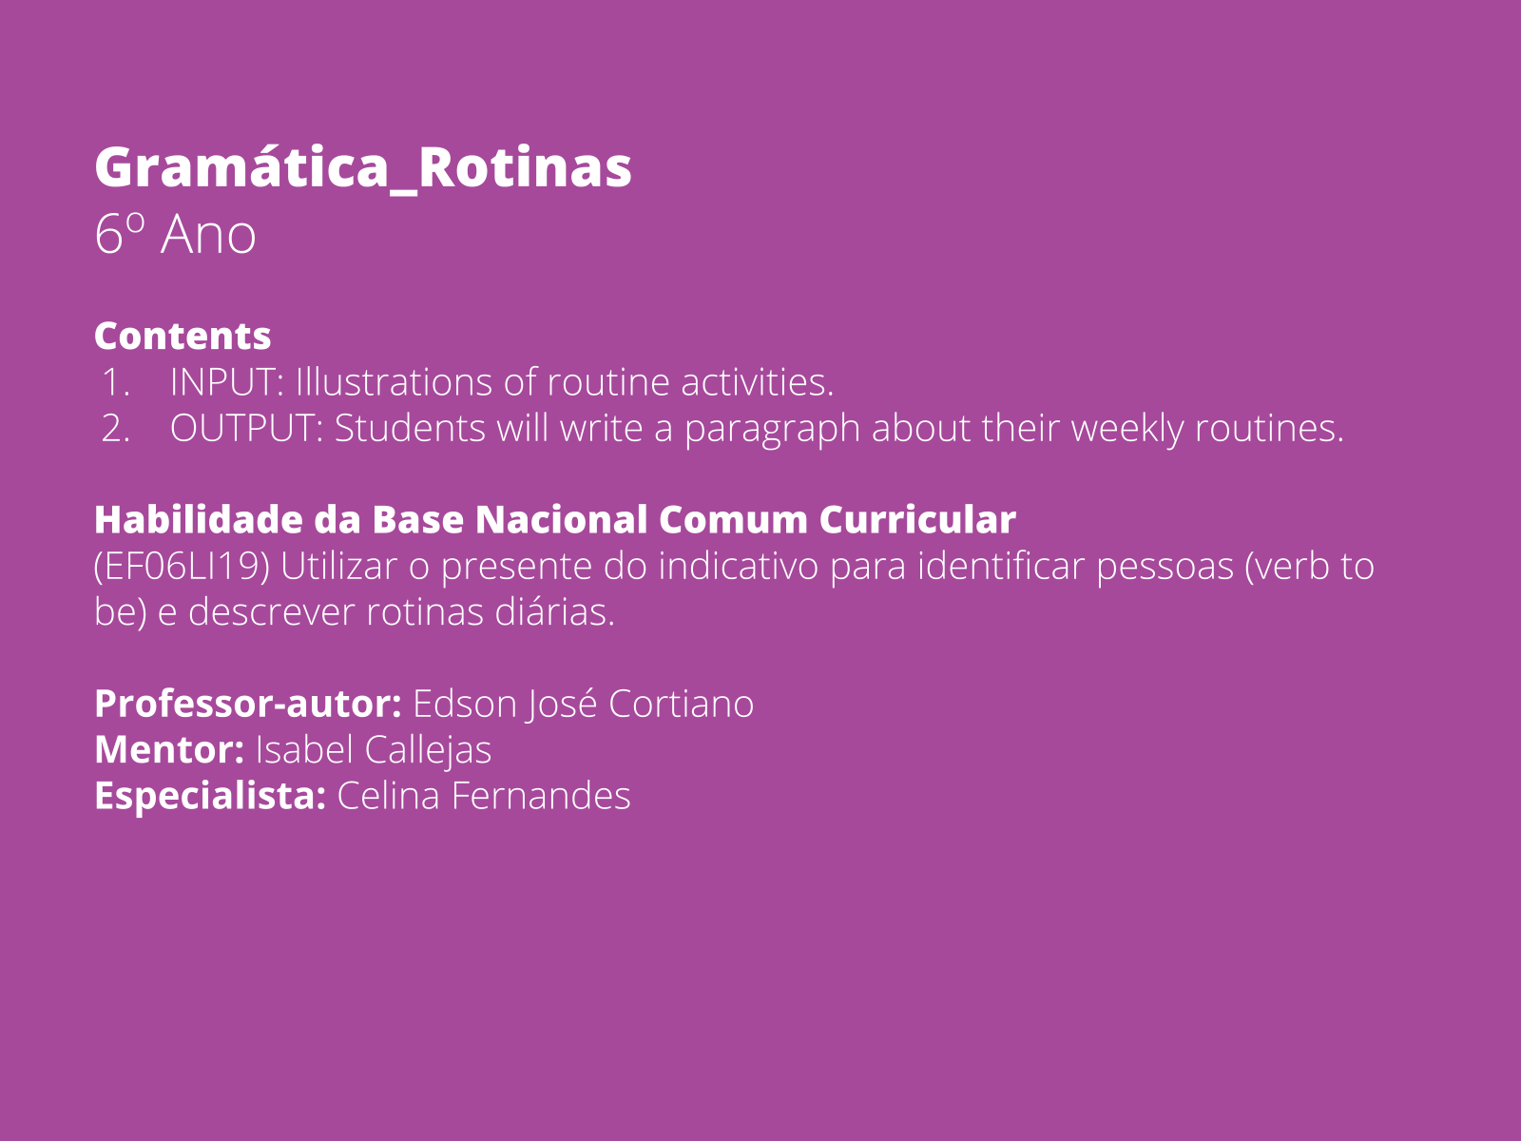This screenshot has height=1141, width=1521.
Task: Click the Professor-autor label
Action: tap(248, 705)
